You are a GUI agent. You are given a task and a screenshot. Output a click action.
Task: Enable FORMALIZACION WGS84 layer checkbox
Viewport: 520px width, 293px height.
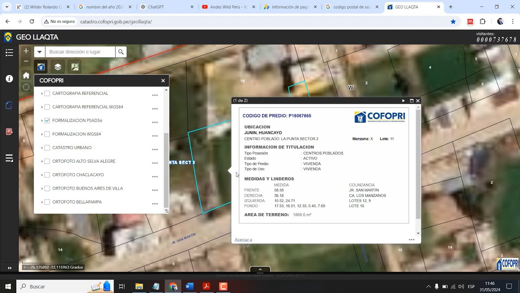47,134
